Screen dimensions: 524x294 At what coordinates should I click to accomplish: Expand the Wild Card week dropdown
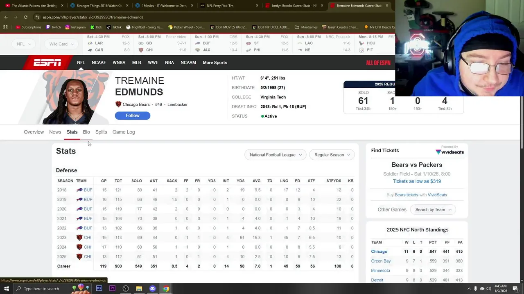61,44
